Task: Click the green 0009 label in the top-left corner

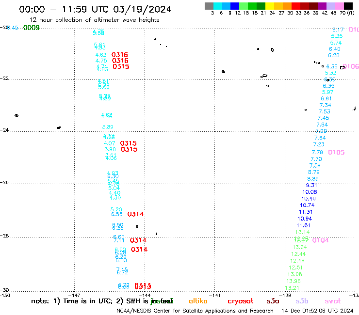Action: click(32, 28)
